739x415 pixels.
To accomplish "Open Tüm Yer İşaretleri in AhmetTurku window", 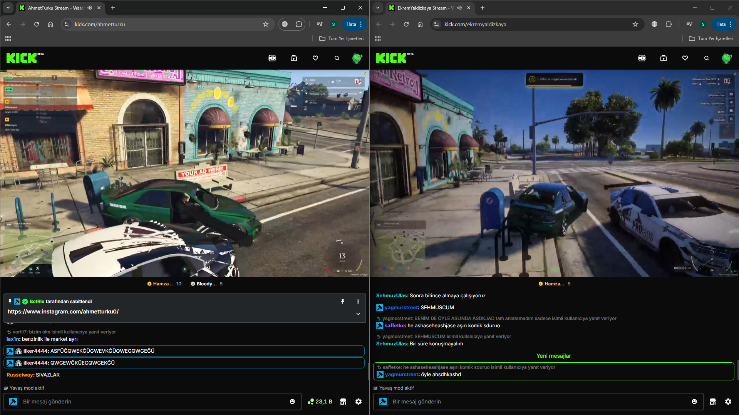I will click(x=342, y=38).
